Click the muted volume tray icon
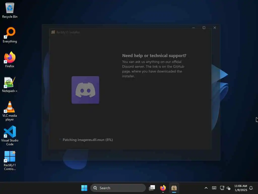This screenshot has height=194, width=258. (229, 188)
